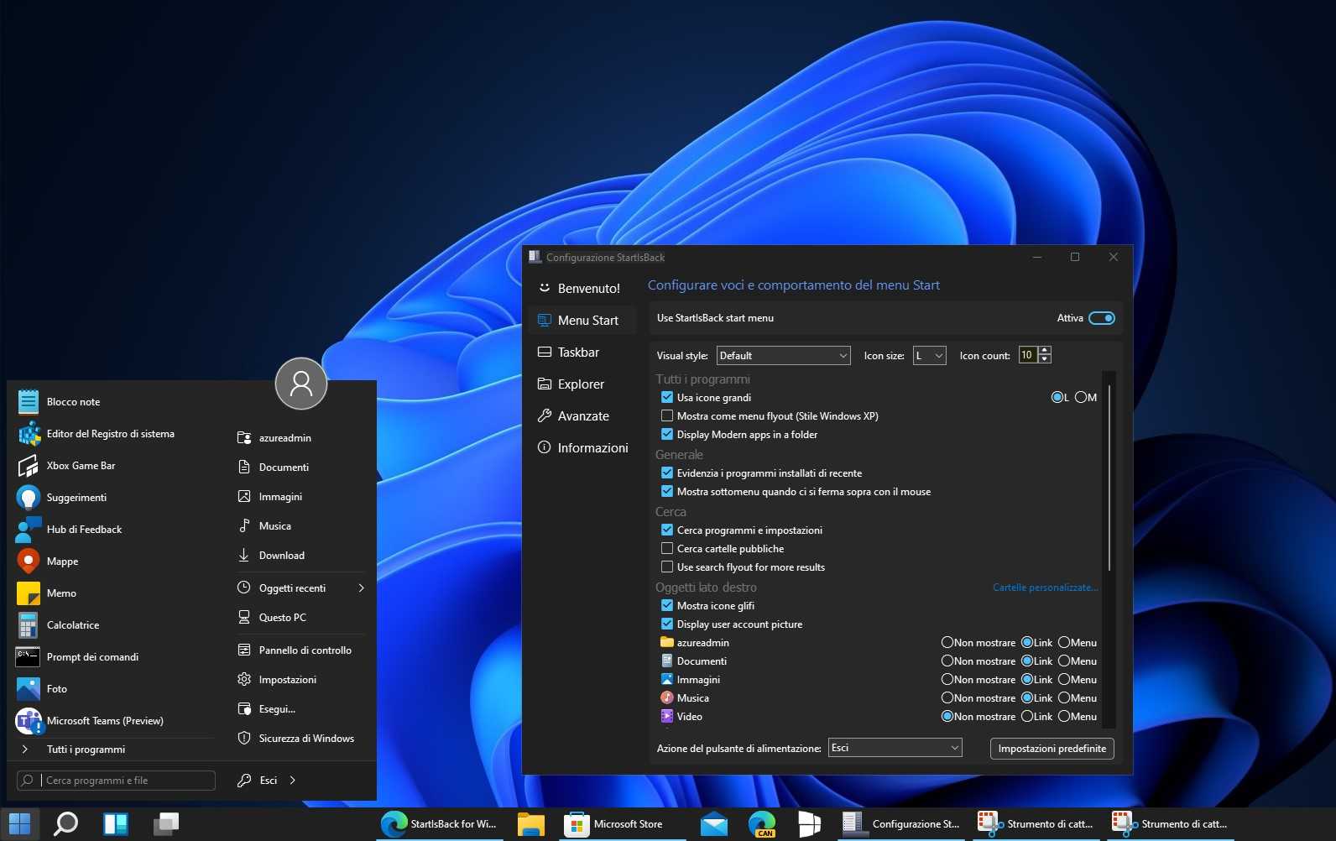Toggle Display user account picture
This screenshot has height=841, width=1336.
[667, 624]
